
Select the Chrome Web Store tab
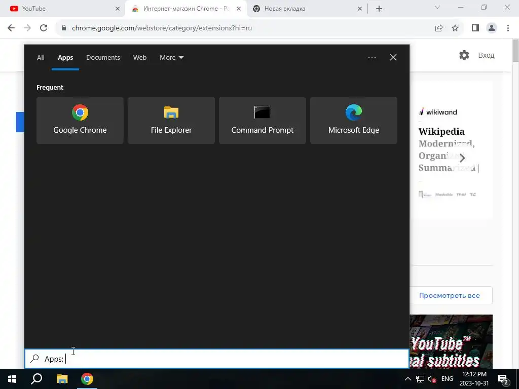[x=186, y=9]
